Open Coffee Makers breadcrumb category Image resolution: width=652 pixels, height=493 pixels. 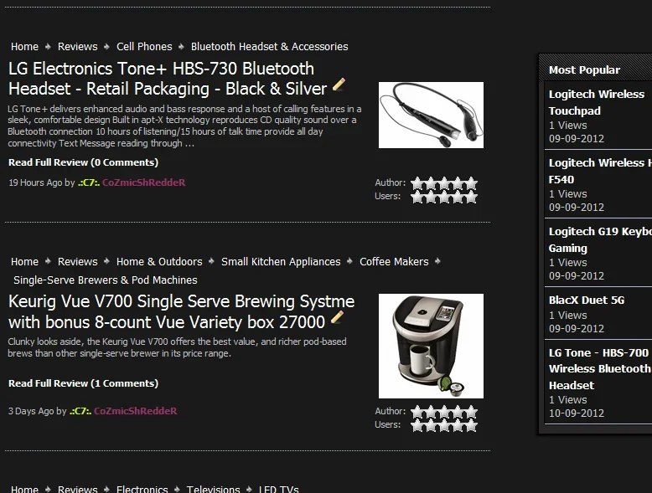pyautogui.click(x=394, y=262)
